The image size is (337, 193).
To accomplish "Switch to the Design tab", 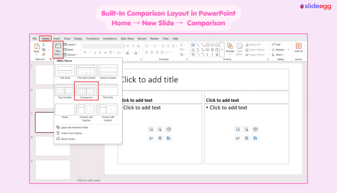I will (x=78, y=39).
